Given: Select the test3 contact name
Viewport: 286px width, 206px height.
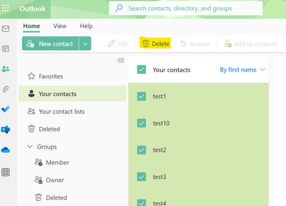Looking at the screenshot, I should tap(160, 177).
